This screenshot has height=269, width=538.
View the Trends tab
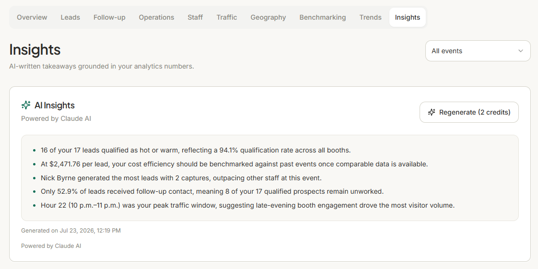[x=371, y=17]
